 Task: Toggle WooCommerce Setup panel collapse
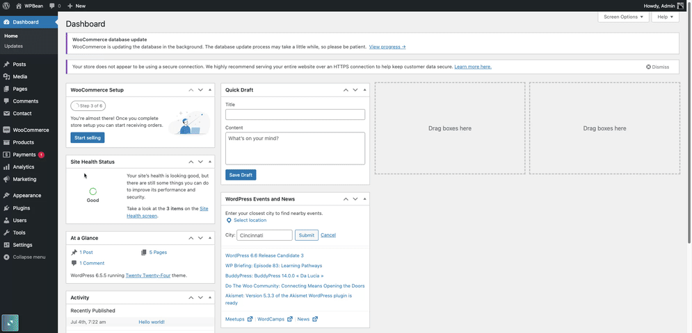tap(209, 90)
